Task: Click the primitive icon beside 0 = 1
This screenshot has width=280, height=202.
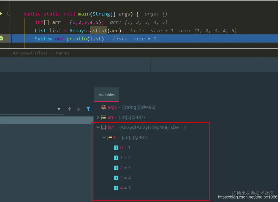Action: tap(116, 148)
